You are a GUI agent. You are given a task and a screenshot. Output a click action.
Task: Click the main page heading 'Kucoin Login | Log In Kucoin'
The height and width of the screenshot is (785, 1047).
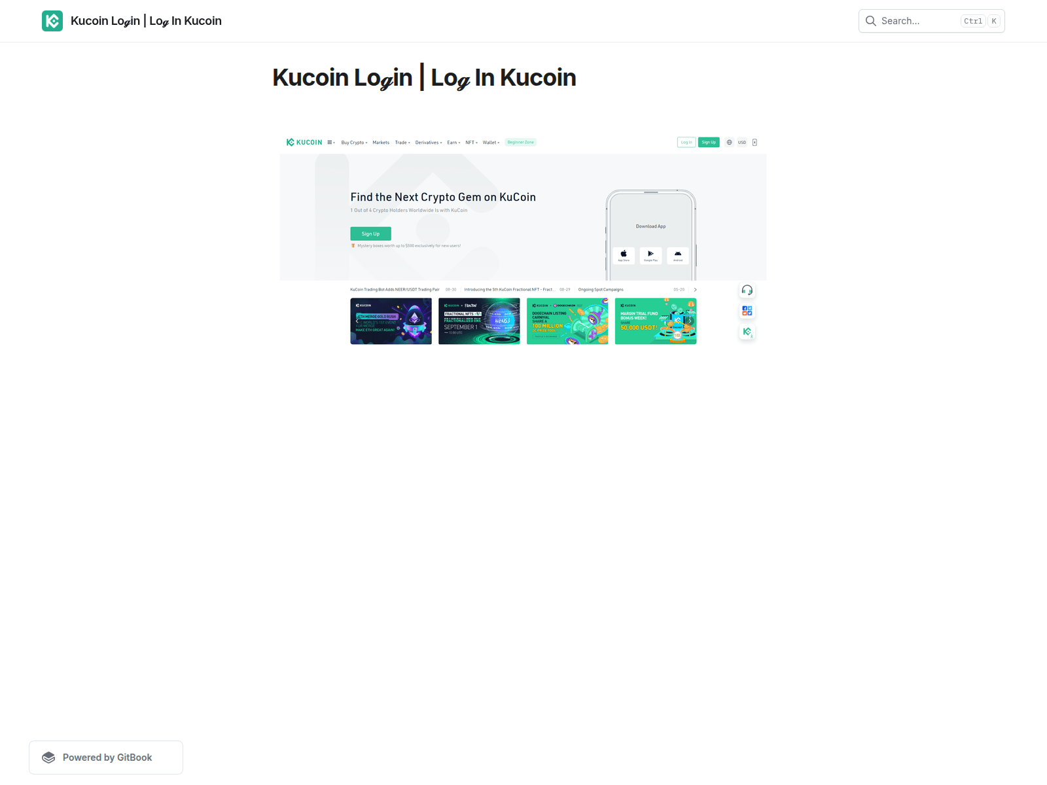(x=424, y=78)
